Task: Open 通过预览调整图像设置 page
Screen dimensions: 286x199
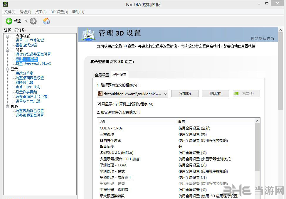Action: coord(33,54)
